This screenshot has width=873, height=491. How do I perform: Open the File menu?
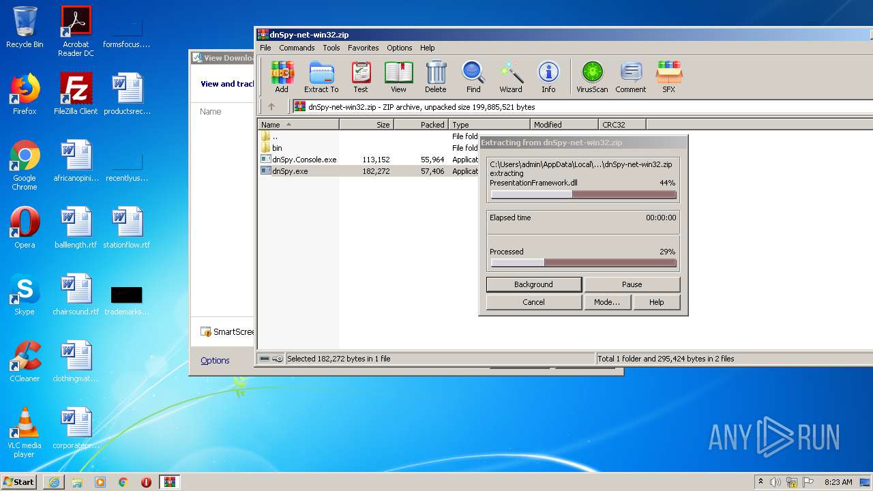coord(265,48)
